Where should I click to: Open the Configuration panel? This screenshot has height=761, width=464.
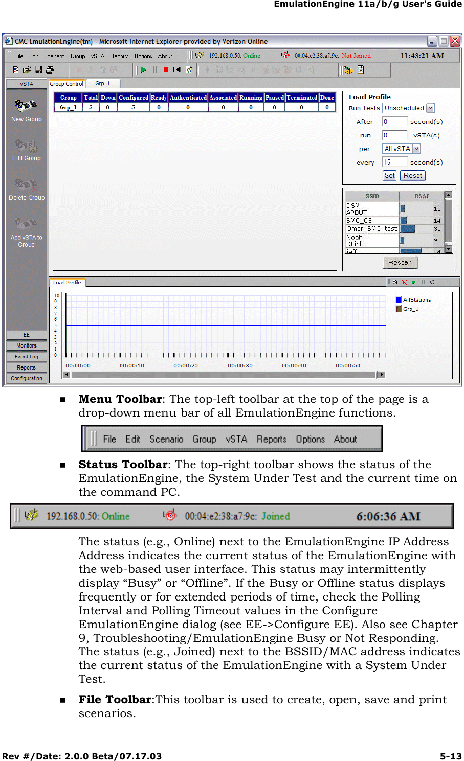coord(26,378)
